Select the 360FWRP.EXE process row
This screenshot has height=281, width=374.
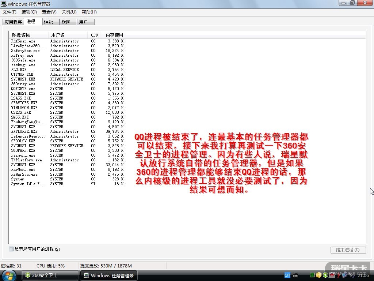(x=67, y=150)
